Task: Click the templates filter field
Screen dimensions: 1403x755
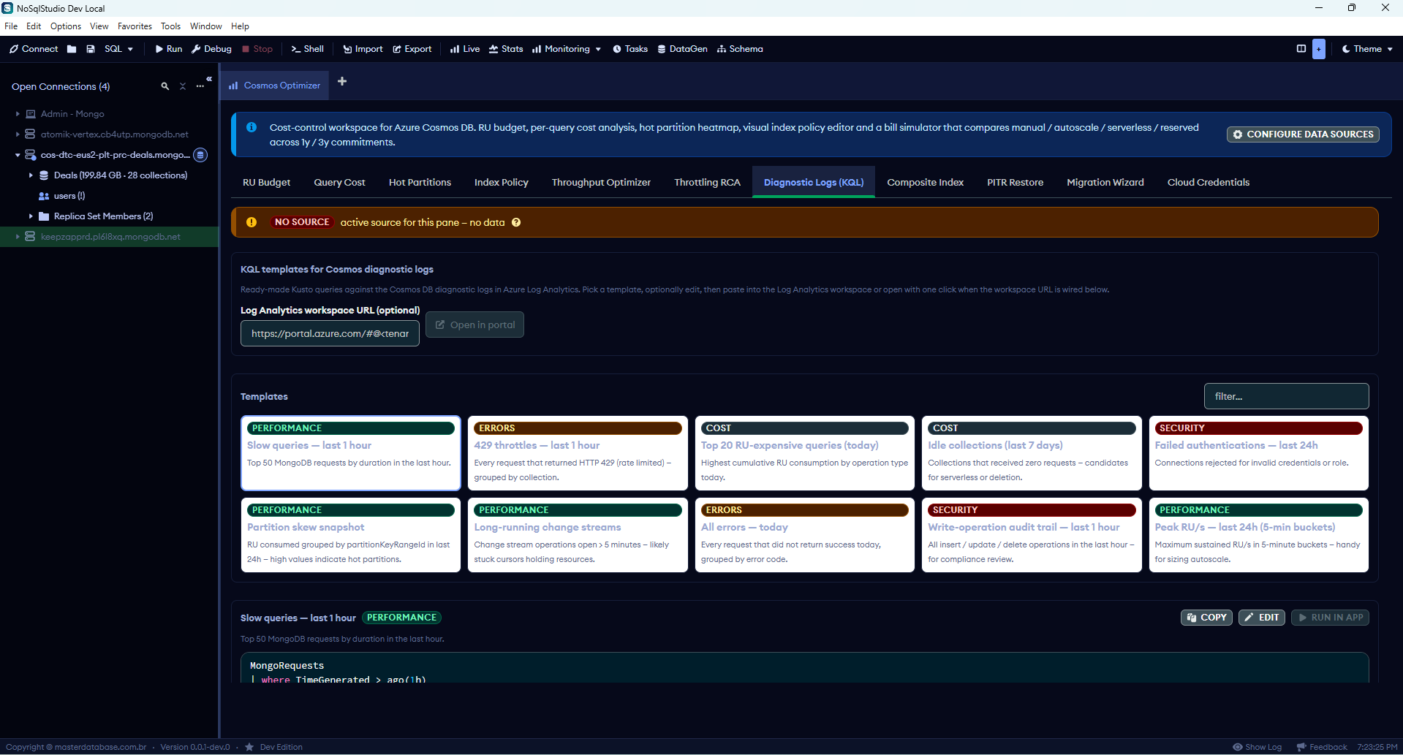Action: [x=1286, y=396]
